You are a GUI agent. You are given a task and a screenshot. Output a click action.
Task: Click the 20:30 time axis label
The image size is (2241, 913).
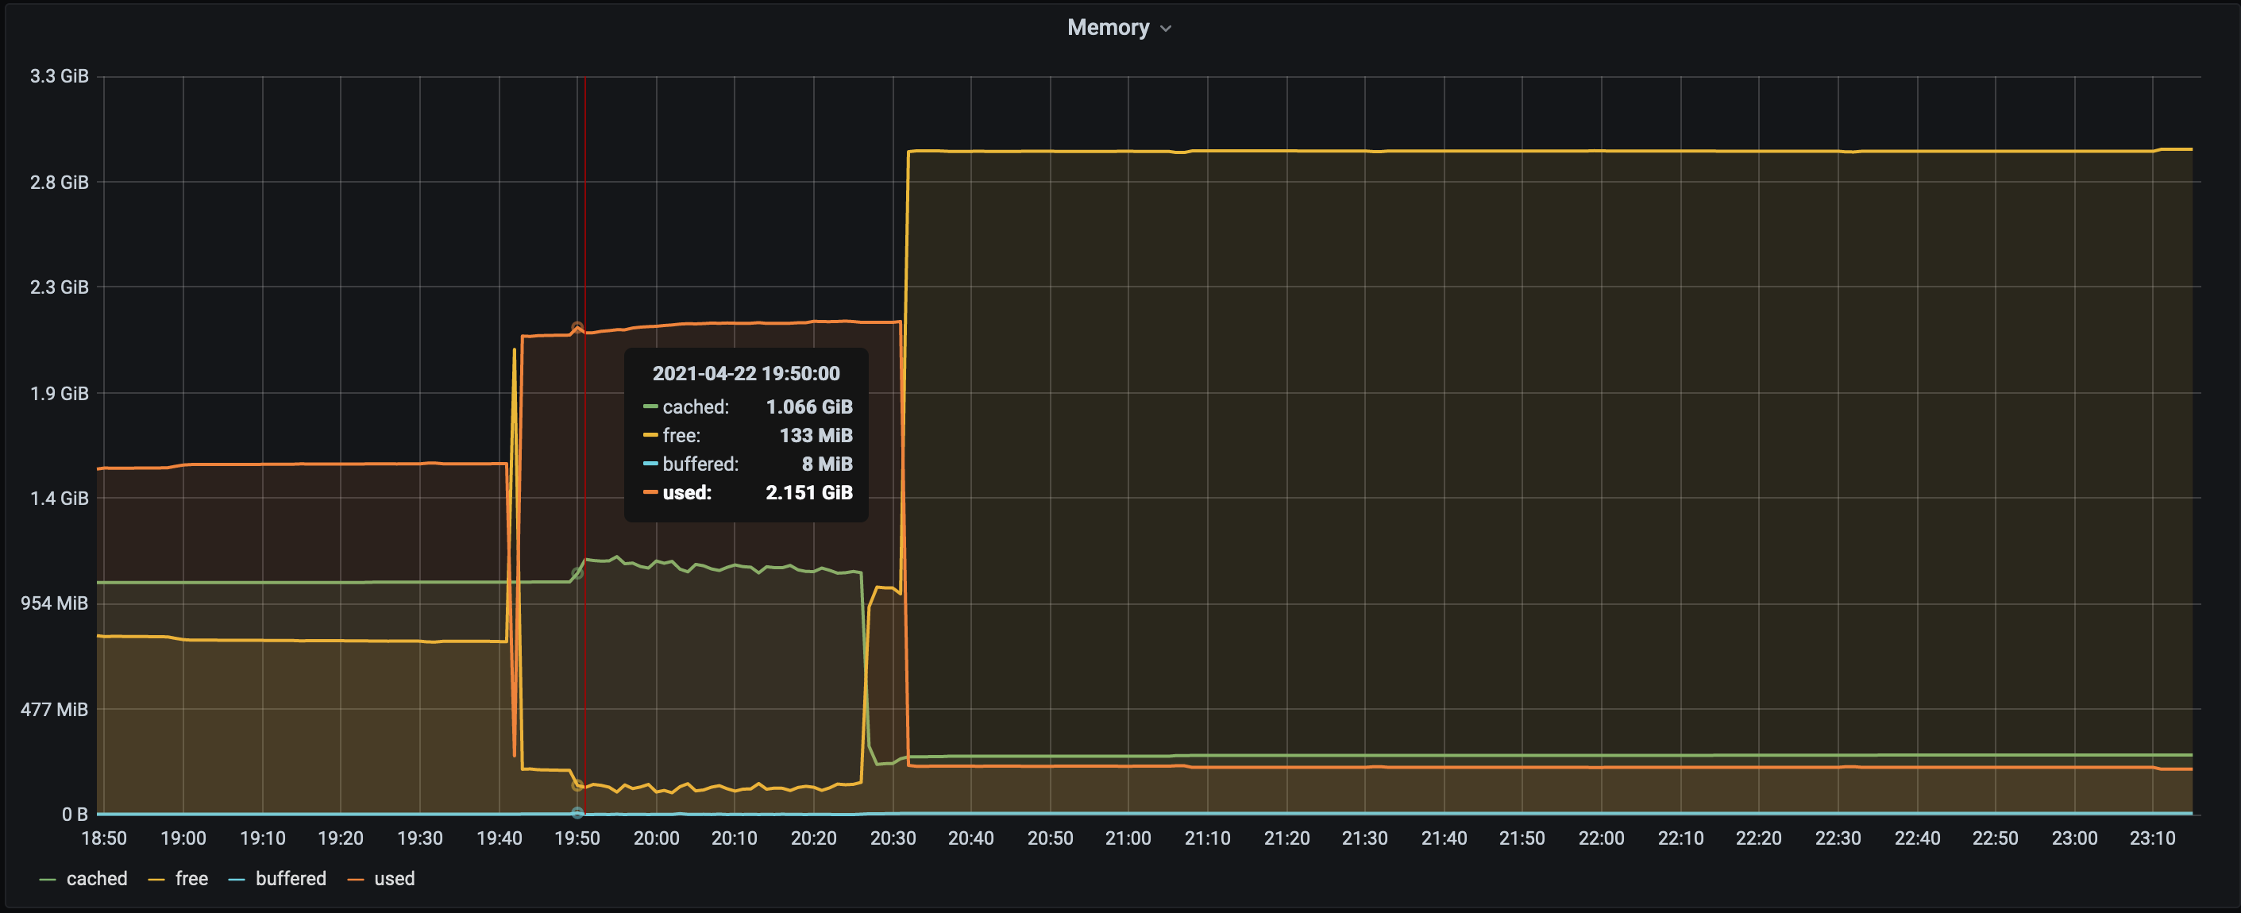click(893, 838)
